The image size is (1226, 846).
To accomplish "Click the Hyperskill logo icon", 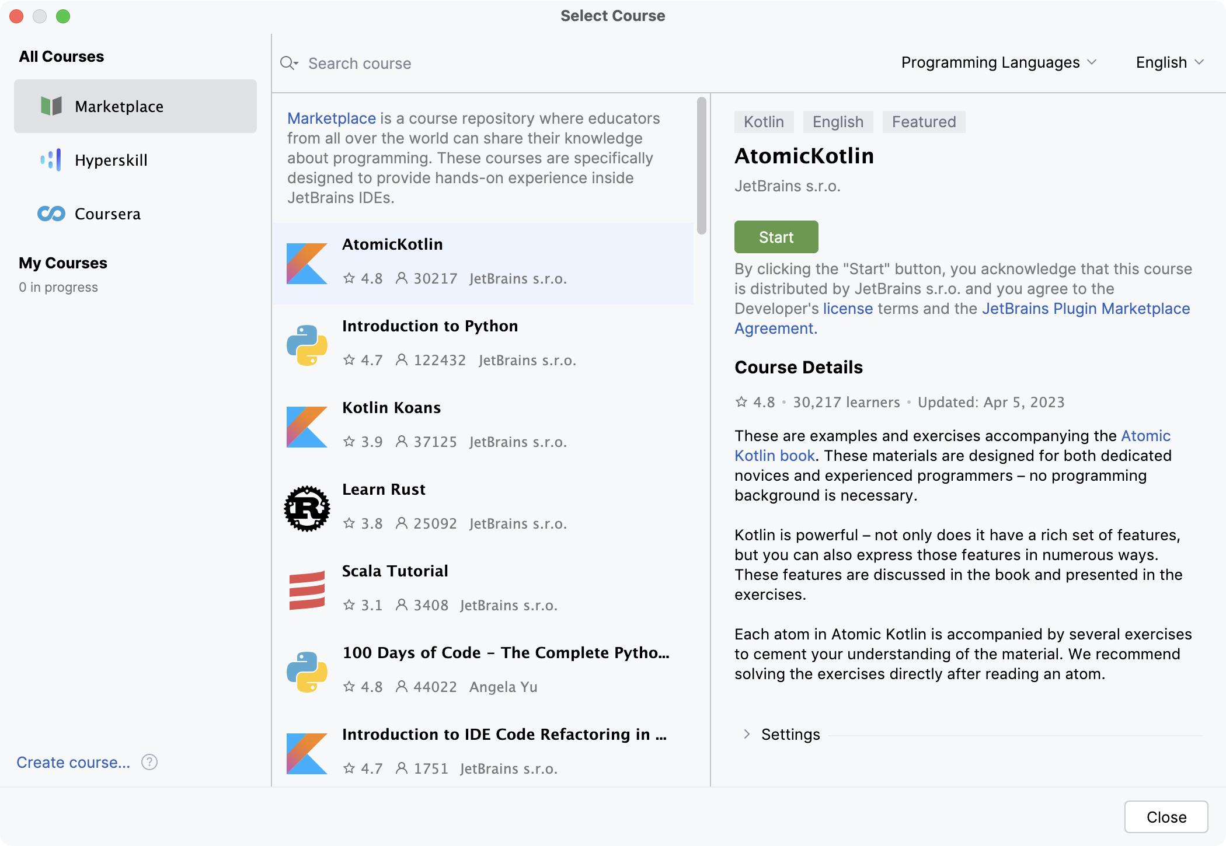I will point(51,160).
